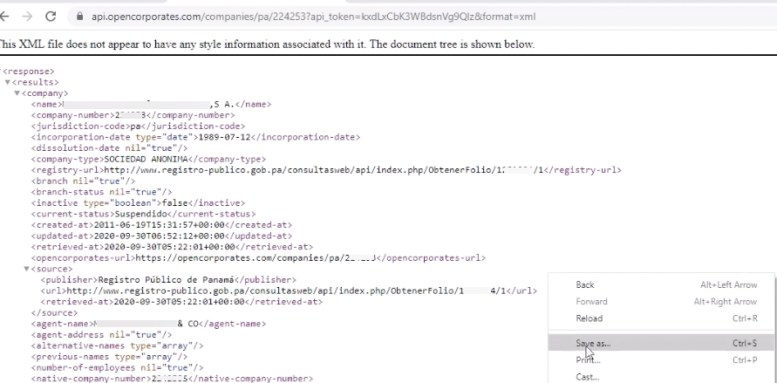This screenshot has height=383, width=777.
Task: Click the company name line ending S A.
Action: (x=151, y=104)
